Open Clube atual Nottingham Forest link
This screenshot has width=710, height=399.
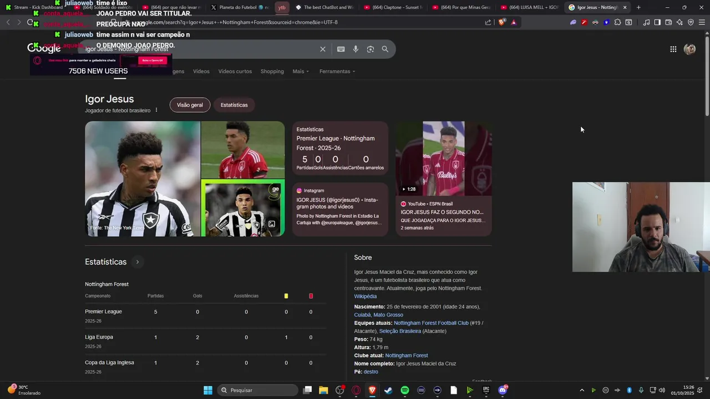pos(407,356)
